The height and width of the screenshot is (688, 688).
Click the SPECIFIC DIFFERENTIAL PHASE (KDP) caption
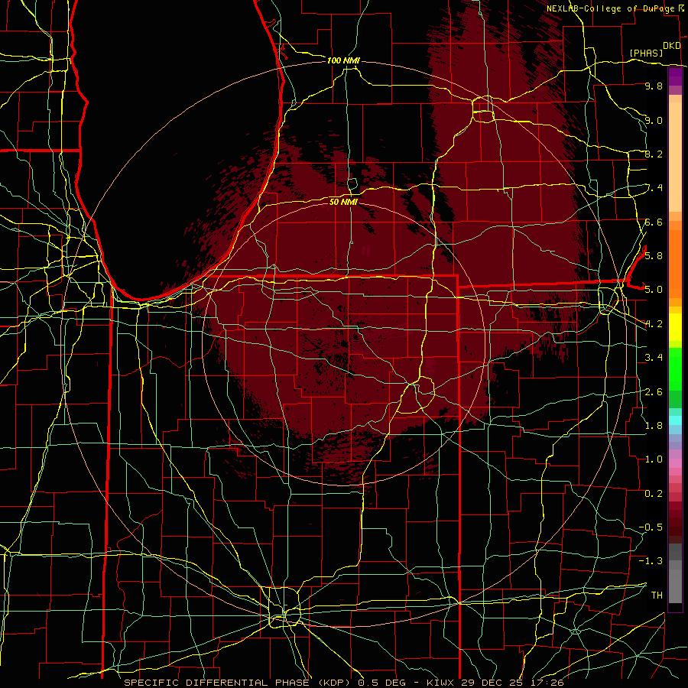239,683
